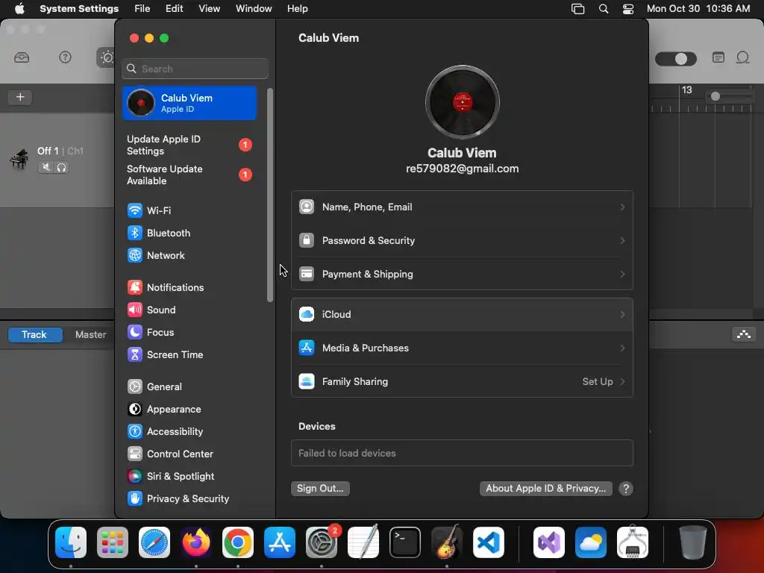
Task: Click the help question mark button
Action: 626,489
